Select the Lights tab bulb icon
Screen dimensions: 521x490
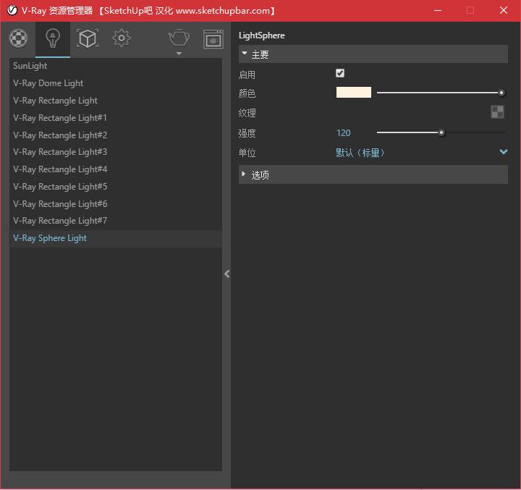click(53, 38)
